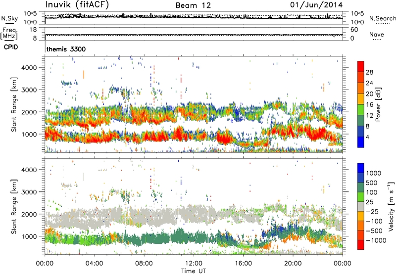Click the 'Time UT' axis title
The image size is (396, 274).
[x=194, y=271]
